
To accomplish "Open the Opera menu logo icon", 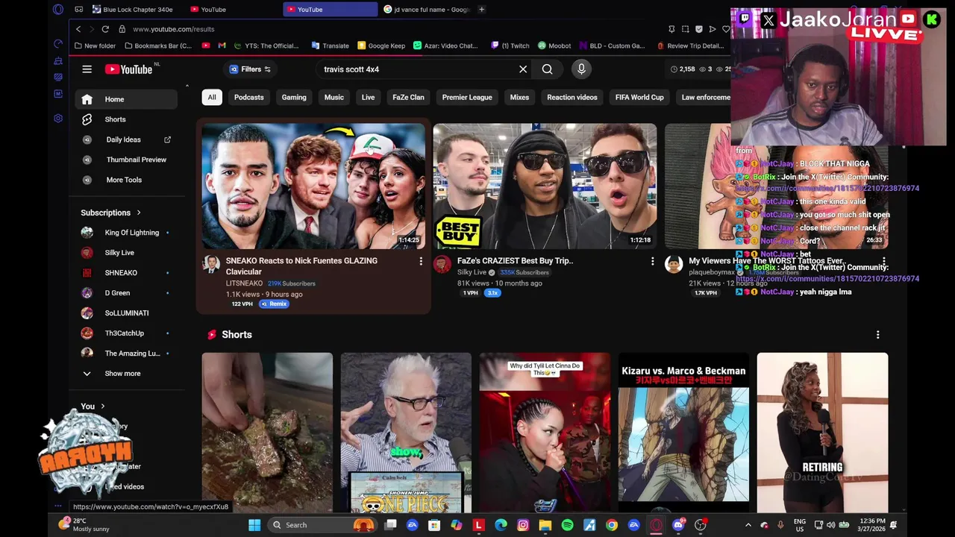I will (x=58, y=10).
